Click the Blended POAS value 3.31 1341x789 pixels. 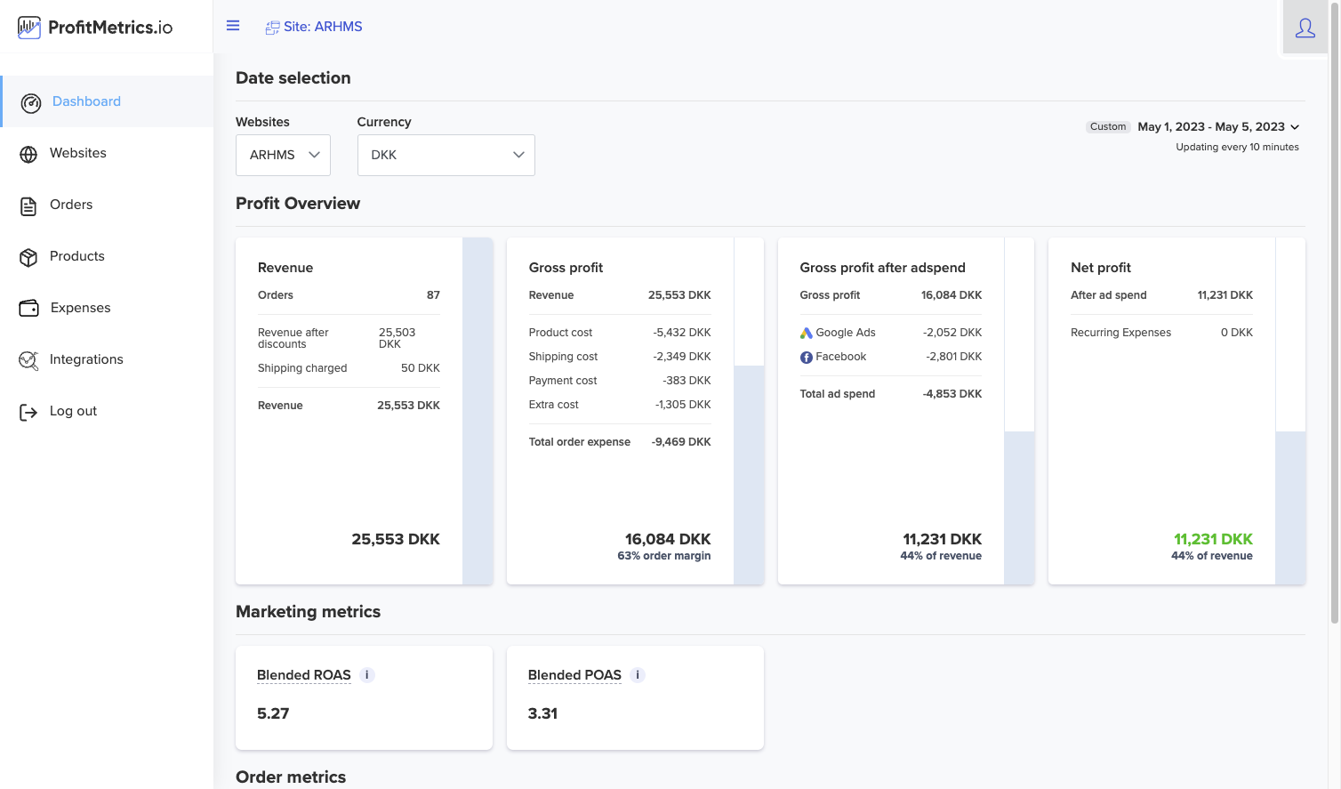[x=542, y=713]
